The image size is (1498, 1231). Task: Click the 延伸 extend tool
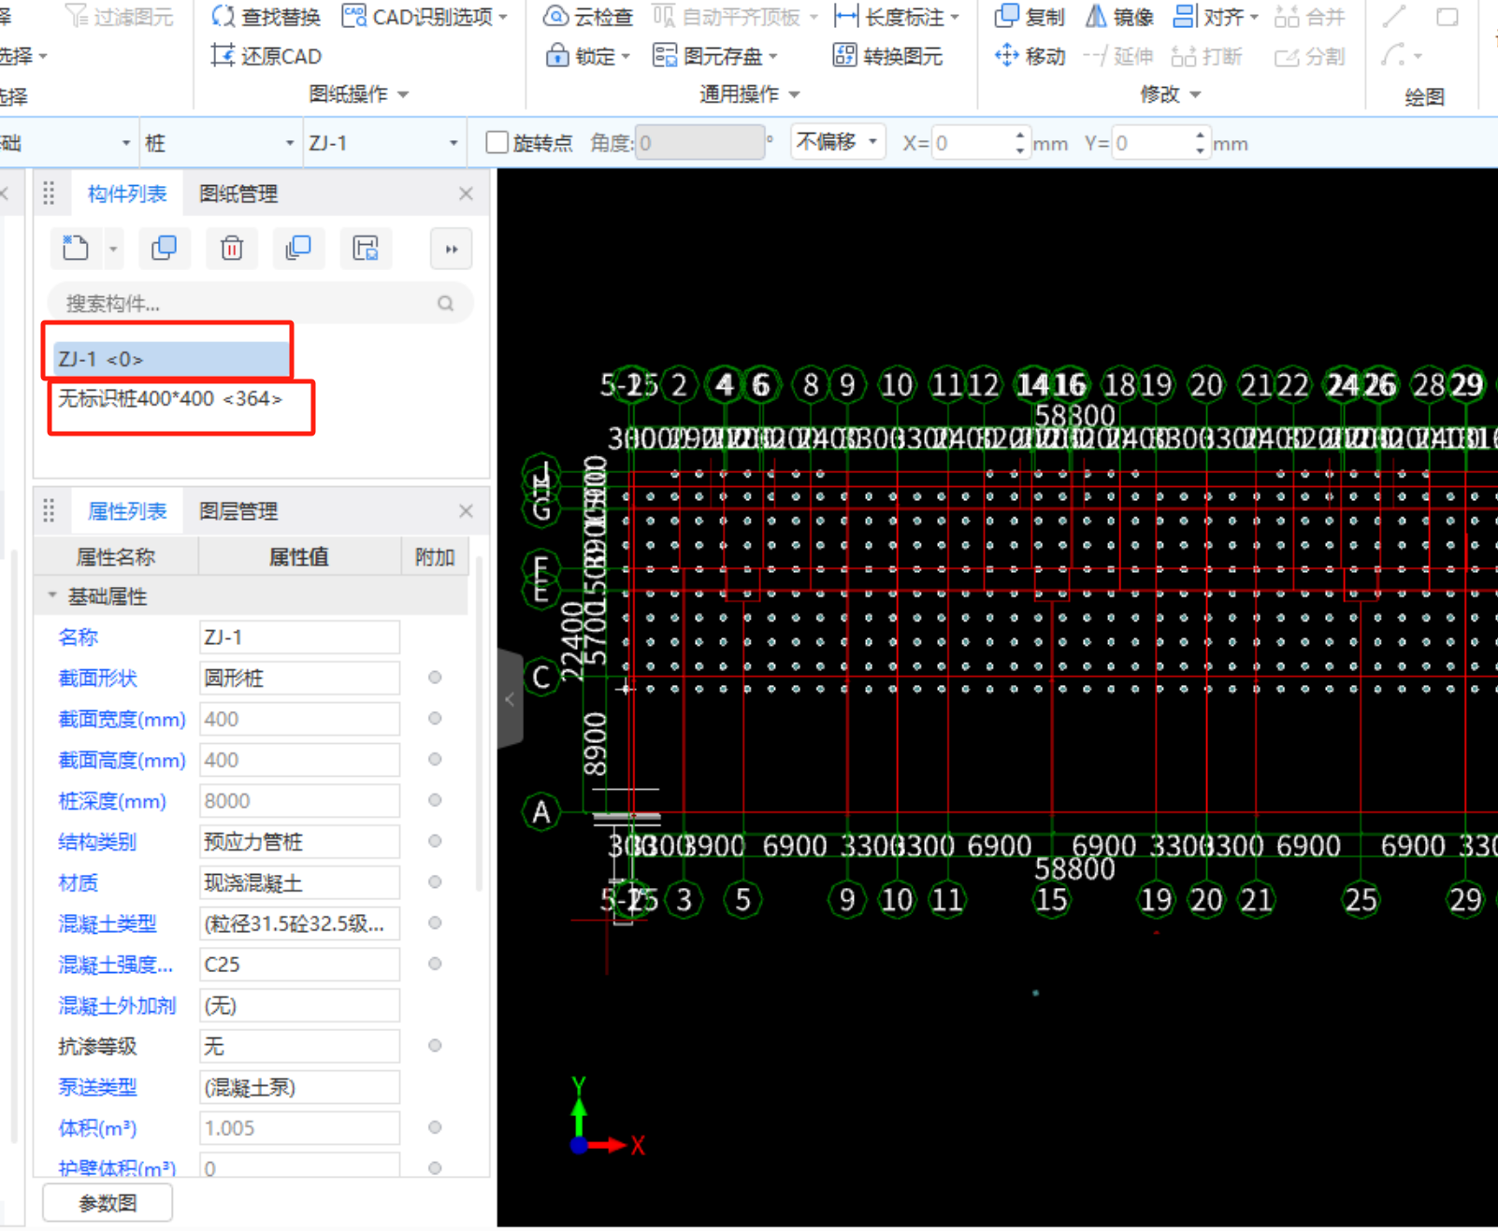1118,56
